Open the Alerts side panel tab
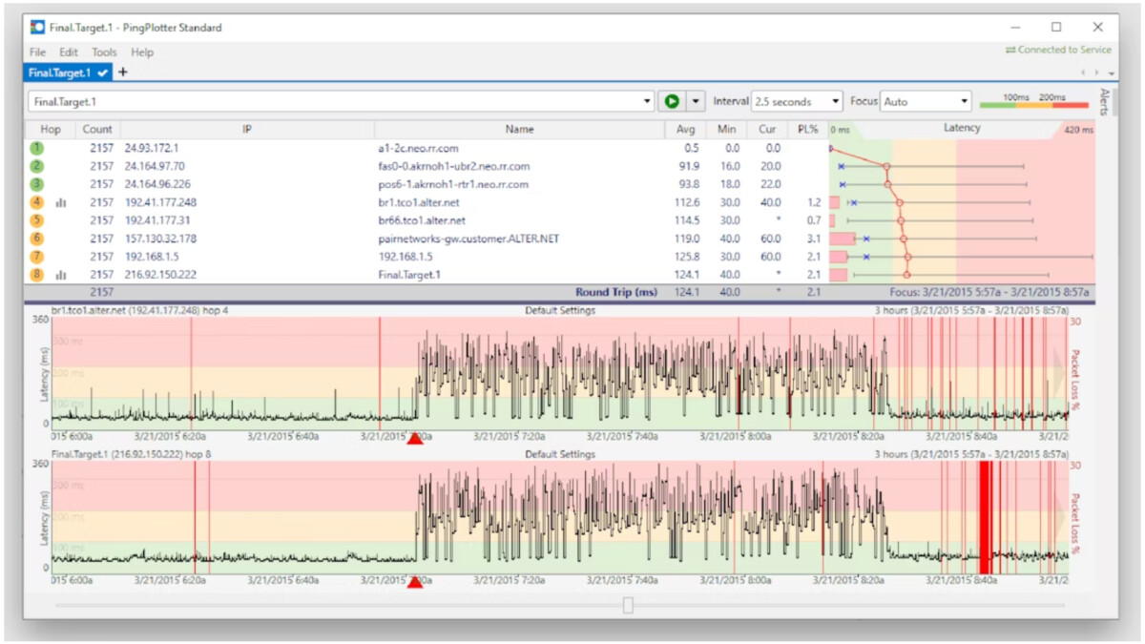This screenshot has height=644, width=1145. tap(1104, 101)
